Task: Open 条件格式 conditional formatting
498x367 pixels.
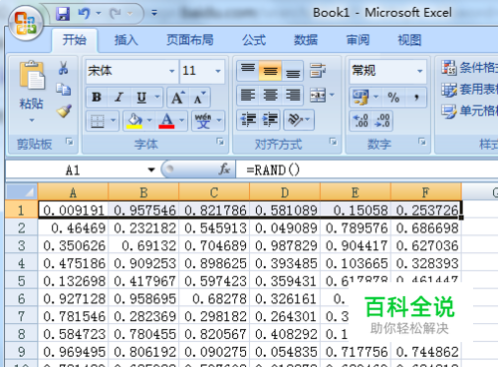Action: 469,68
